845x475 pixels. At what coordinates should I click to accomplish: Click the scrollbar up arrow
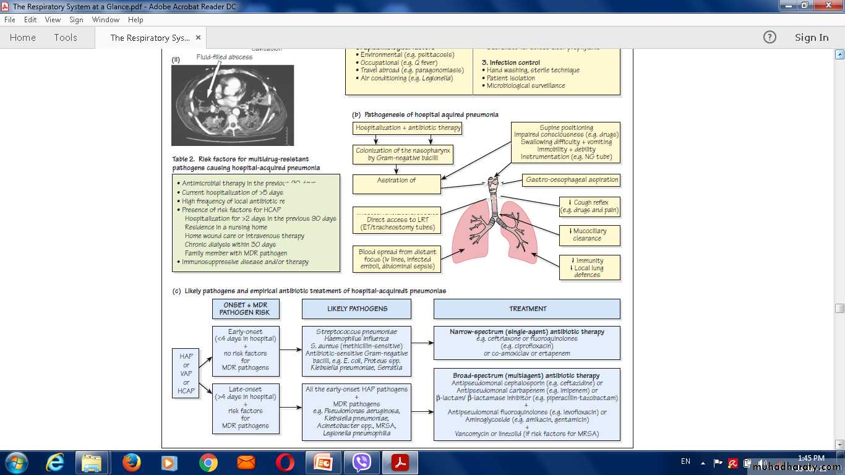tap(839, 55)
